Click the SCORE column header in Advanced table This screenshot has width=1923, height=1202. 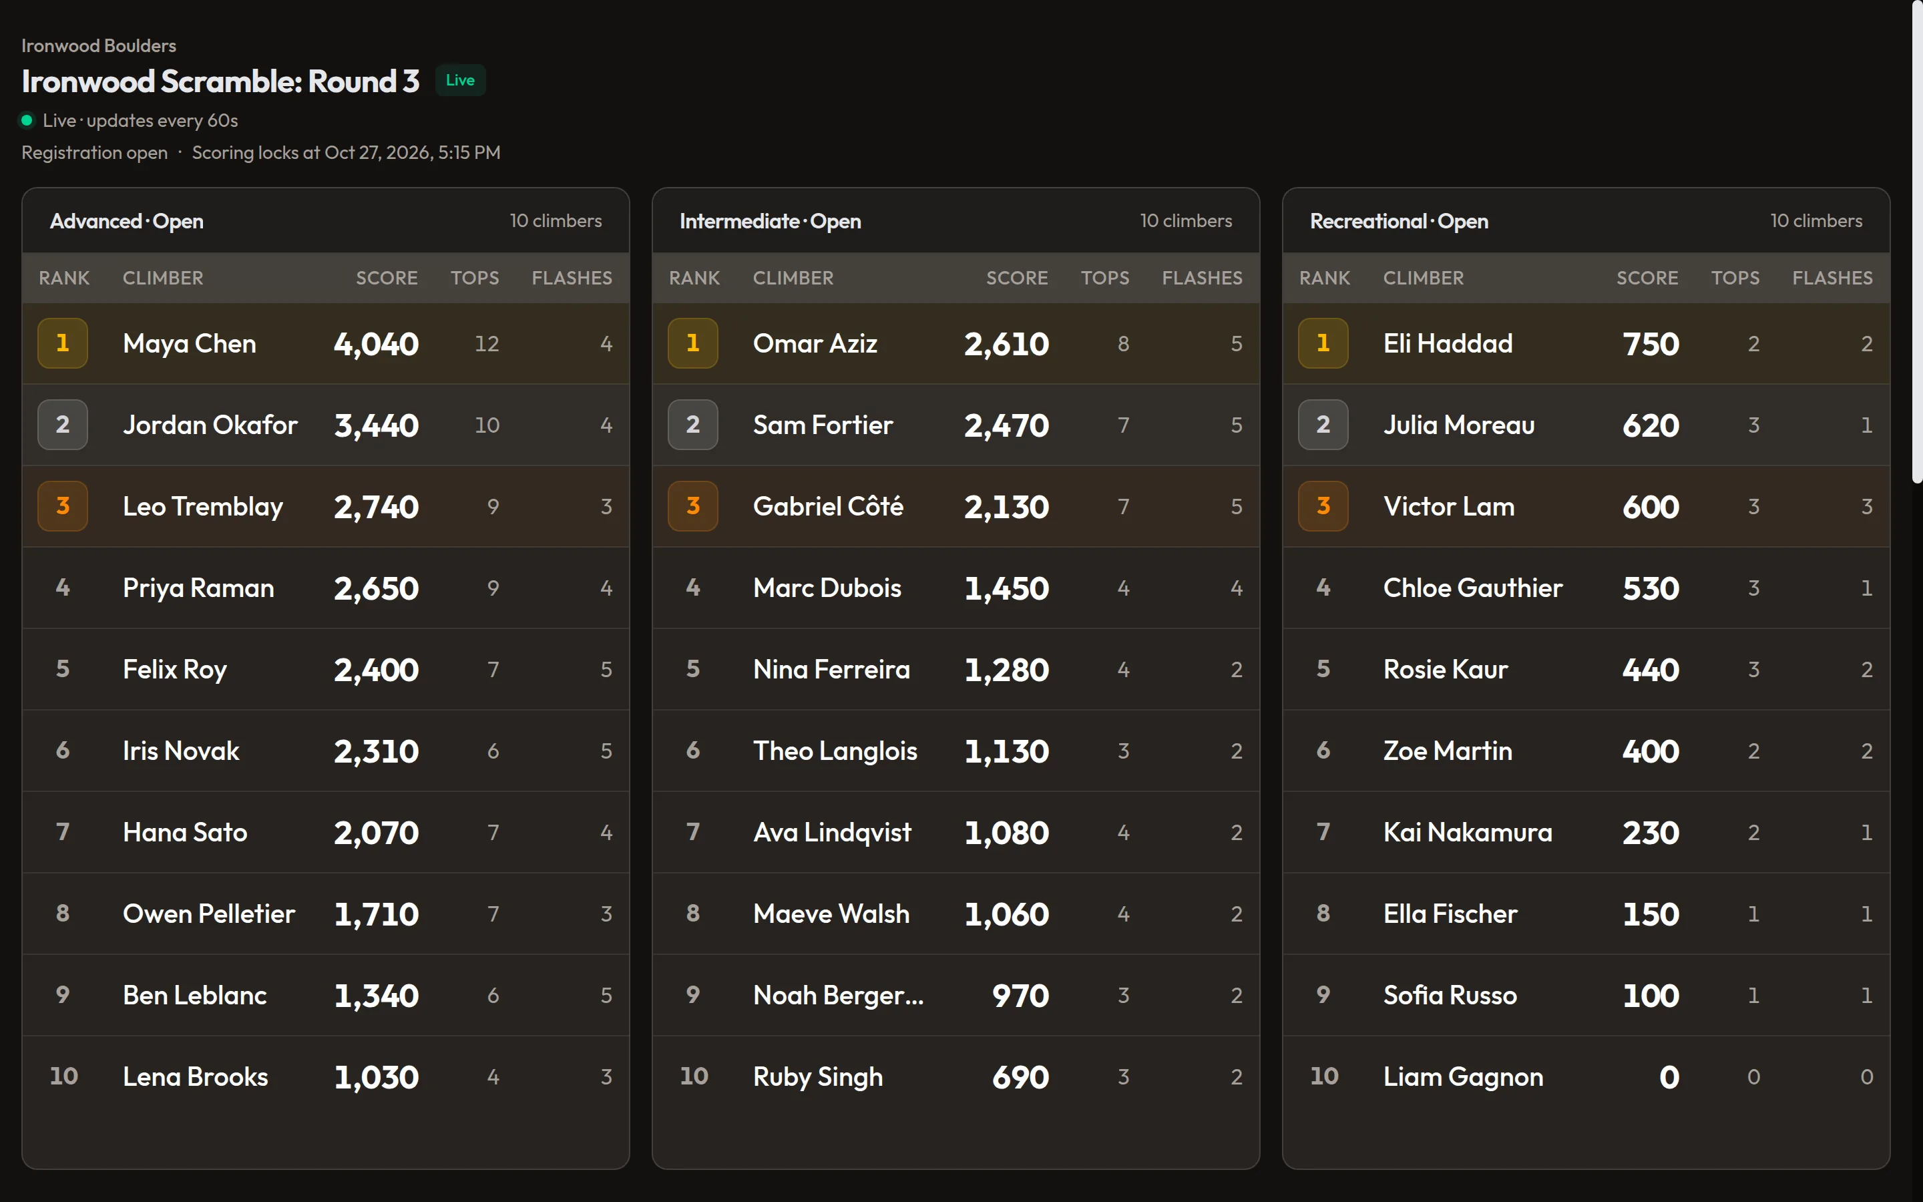coord(387,278)
